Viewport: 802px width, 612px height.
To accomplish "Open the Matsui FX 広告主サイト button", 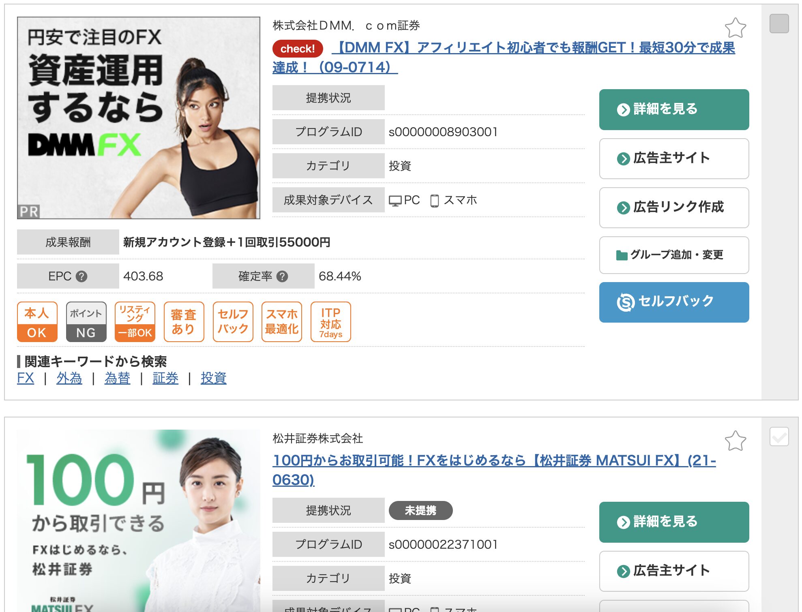I will [674, 571].
